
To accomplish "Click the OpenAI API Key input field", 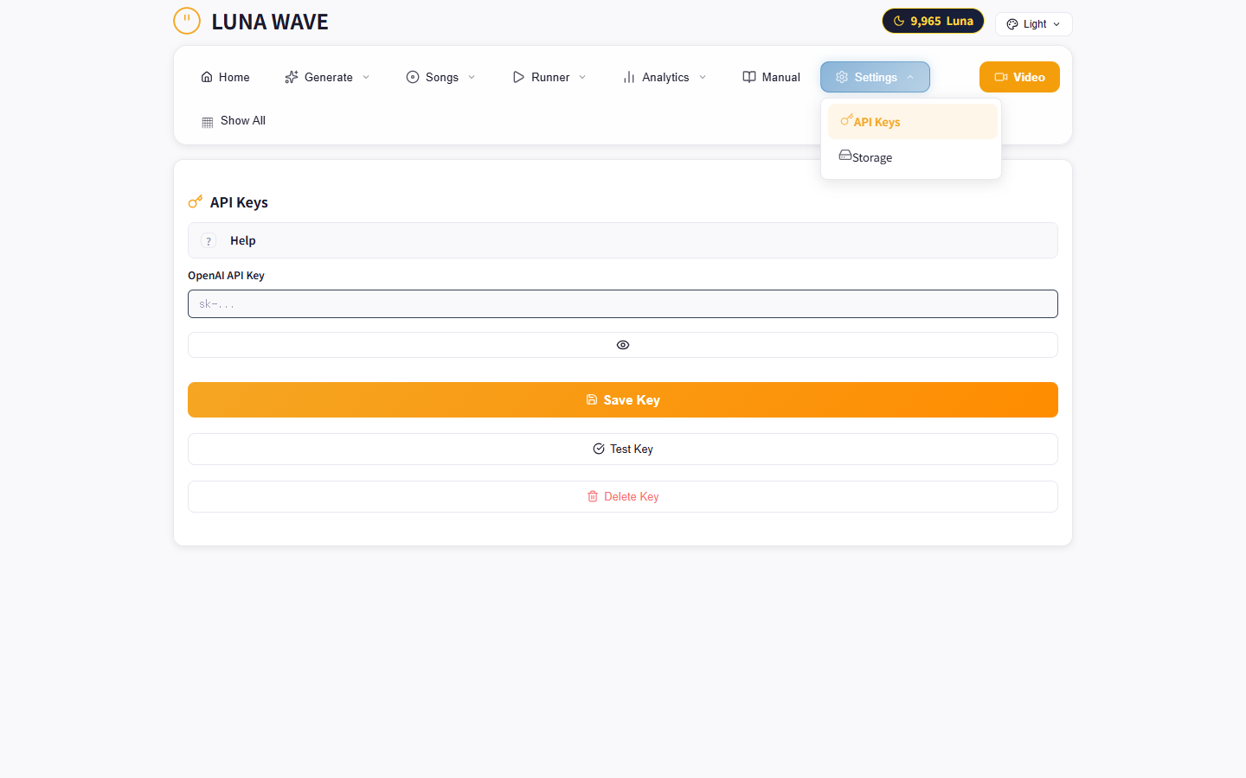I will click(623, 303).
